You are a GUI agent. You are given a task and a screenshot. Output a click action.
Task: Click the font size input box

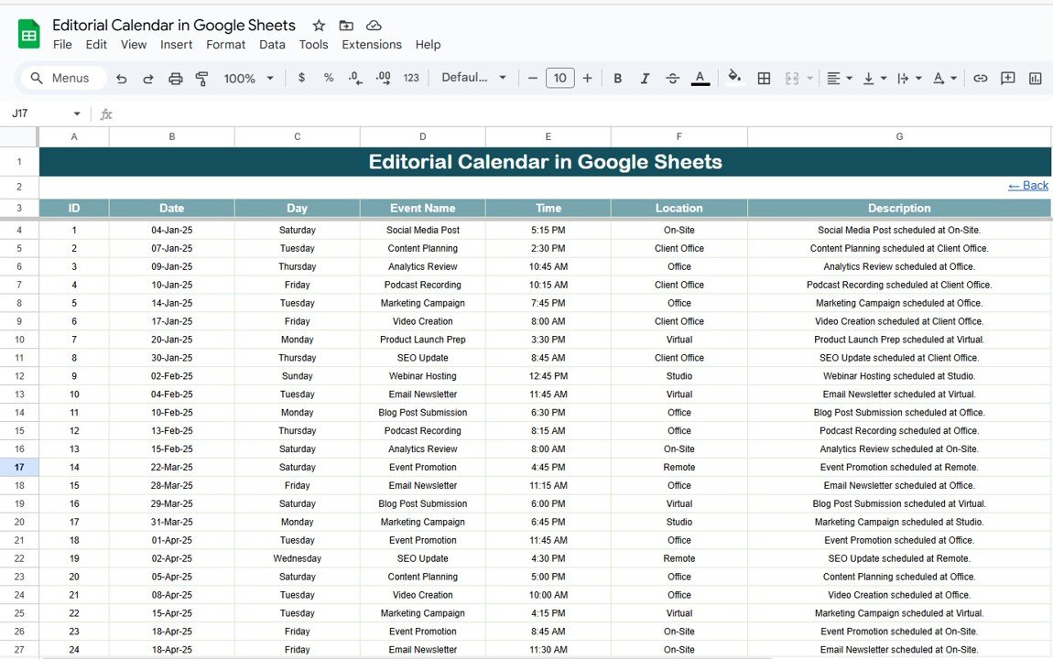point(559,79)
